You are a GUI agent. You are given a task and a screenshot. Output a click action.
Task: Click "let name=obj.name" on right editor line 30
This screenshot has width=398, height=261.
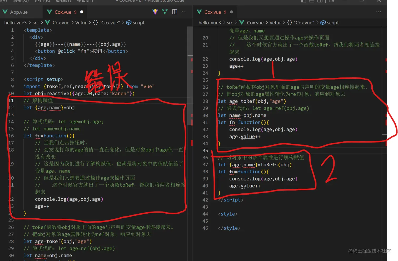coord(242,115)
